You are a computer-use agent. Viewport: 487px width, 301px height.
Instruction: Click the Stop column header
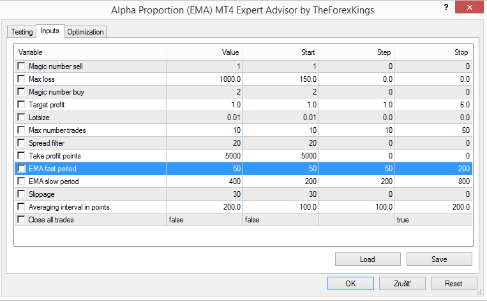pyautogui.click(x=433, y=52)
